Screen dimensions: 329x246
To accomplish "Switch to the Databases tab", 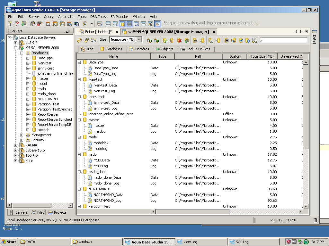I will pyautogui.click(x=111, y=49).
